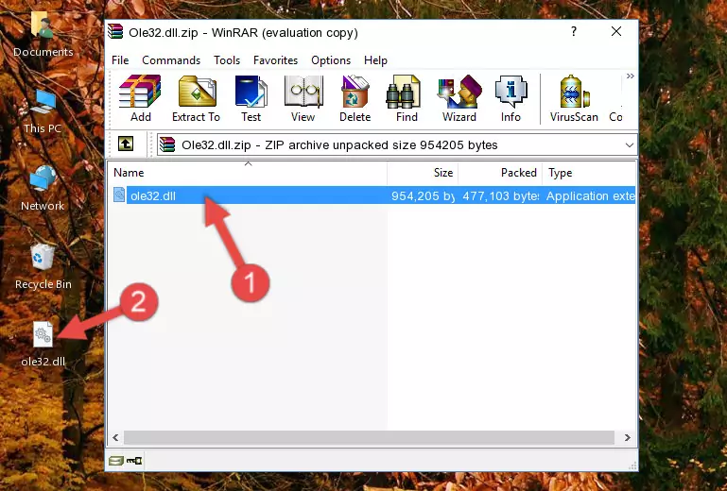Sort by the Packed column header
The image size is (727, 491).
(x=500, y=173)
